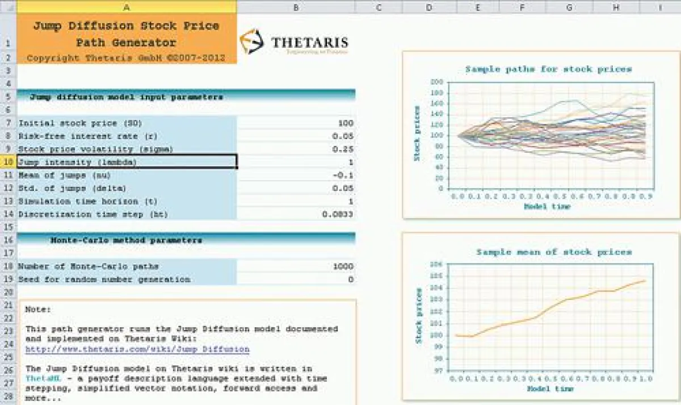Select the simulation time horizon value cell
Viewport: 681px width, 405px height.
pyautogui.click(x=296, y=201)
